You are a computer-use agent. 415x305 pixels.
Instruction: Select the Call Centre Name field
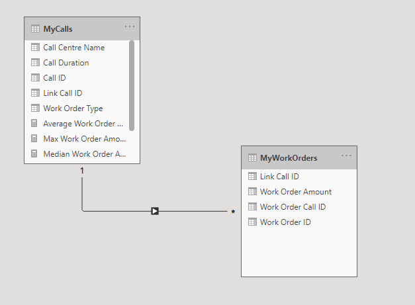coord(73,48)
